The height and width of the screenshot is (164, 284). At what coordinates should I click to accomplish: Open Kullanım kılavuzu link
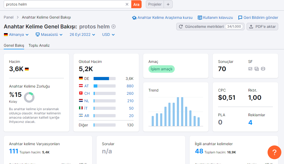coord(215,18)
